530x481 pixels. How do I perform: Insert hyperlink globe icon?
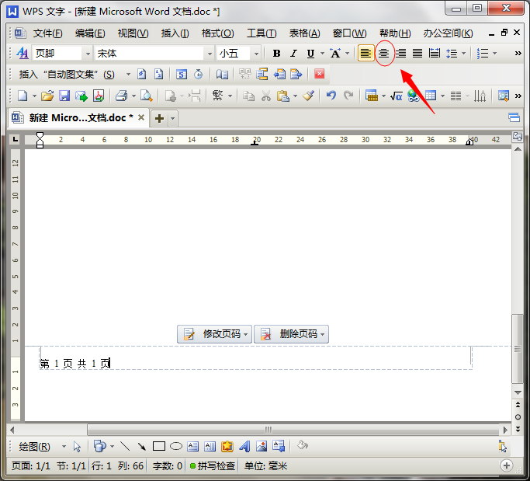(413, 96)
